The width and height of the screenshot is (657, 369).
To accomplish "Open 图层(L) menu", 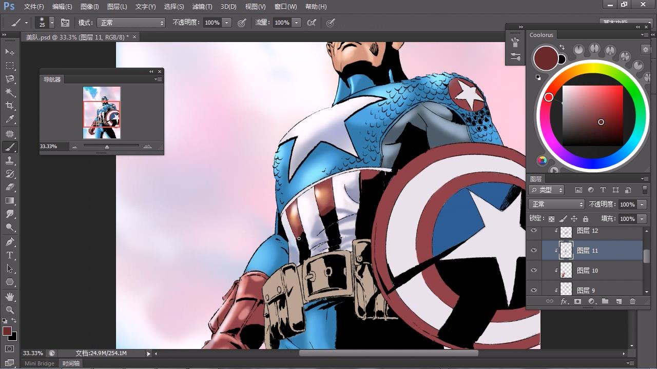I will coord(117,7).
